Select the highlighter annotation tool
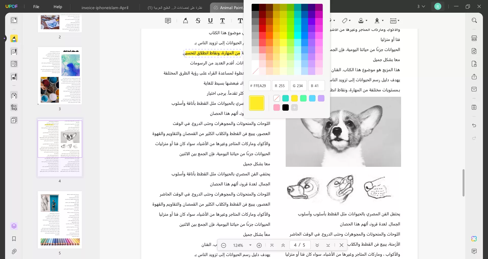The image size is (488, 259). [x=185, y=21]
